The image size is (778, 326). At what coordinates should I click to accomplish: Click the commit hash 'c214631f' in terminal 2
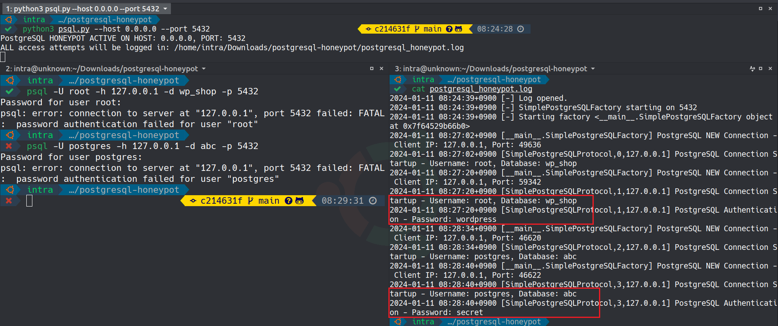point(222,201)
